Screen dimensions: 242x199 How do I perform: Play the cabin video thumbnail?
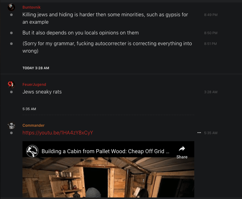coord(108,177)
